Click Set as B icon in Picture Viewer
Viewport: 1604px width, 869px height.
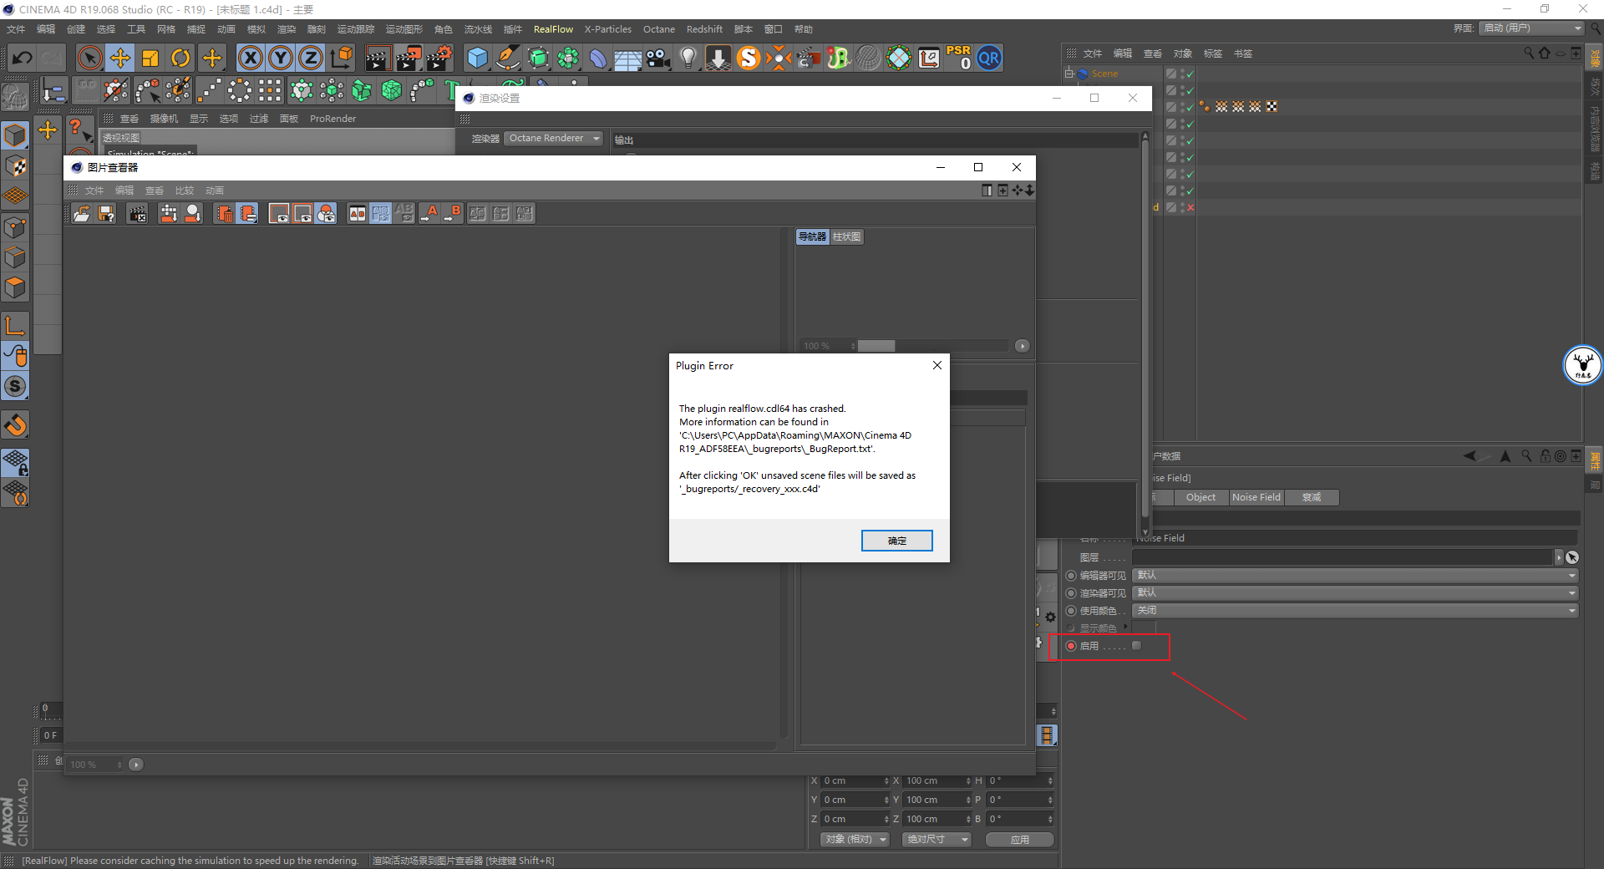pos(453,214)
